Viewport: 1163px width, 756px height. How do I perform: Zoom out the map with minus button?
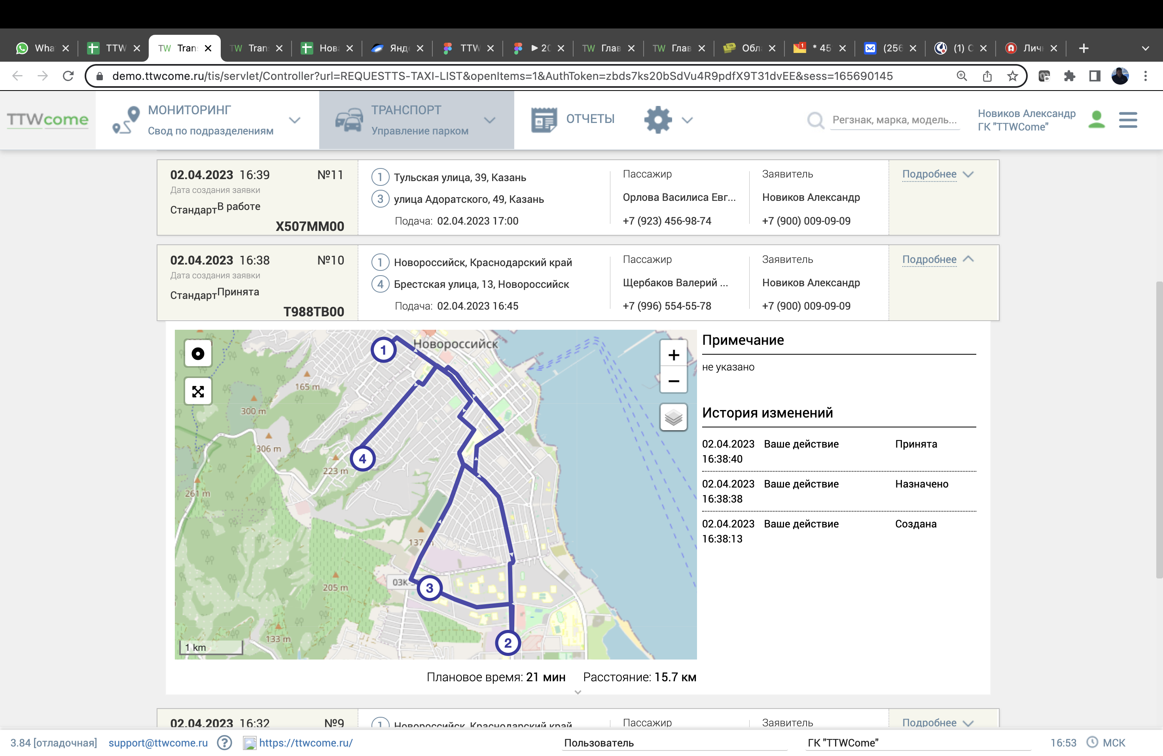tap(673, 381)
